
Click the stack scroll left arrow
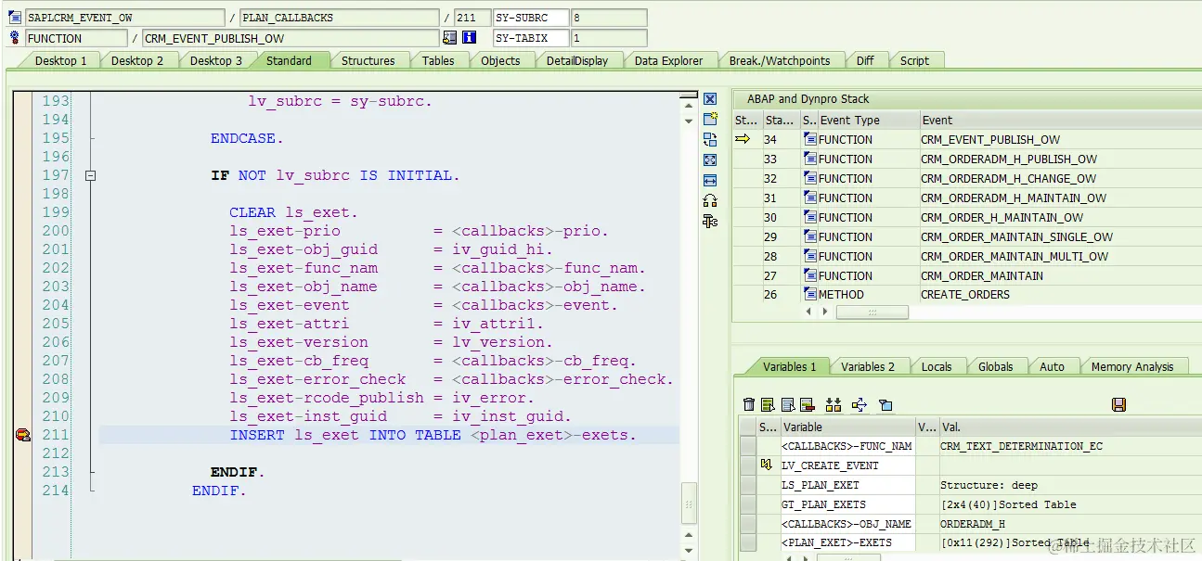click(808, 312)
